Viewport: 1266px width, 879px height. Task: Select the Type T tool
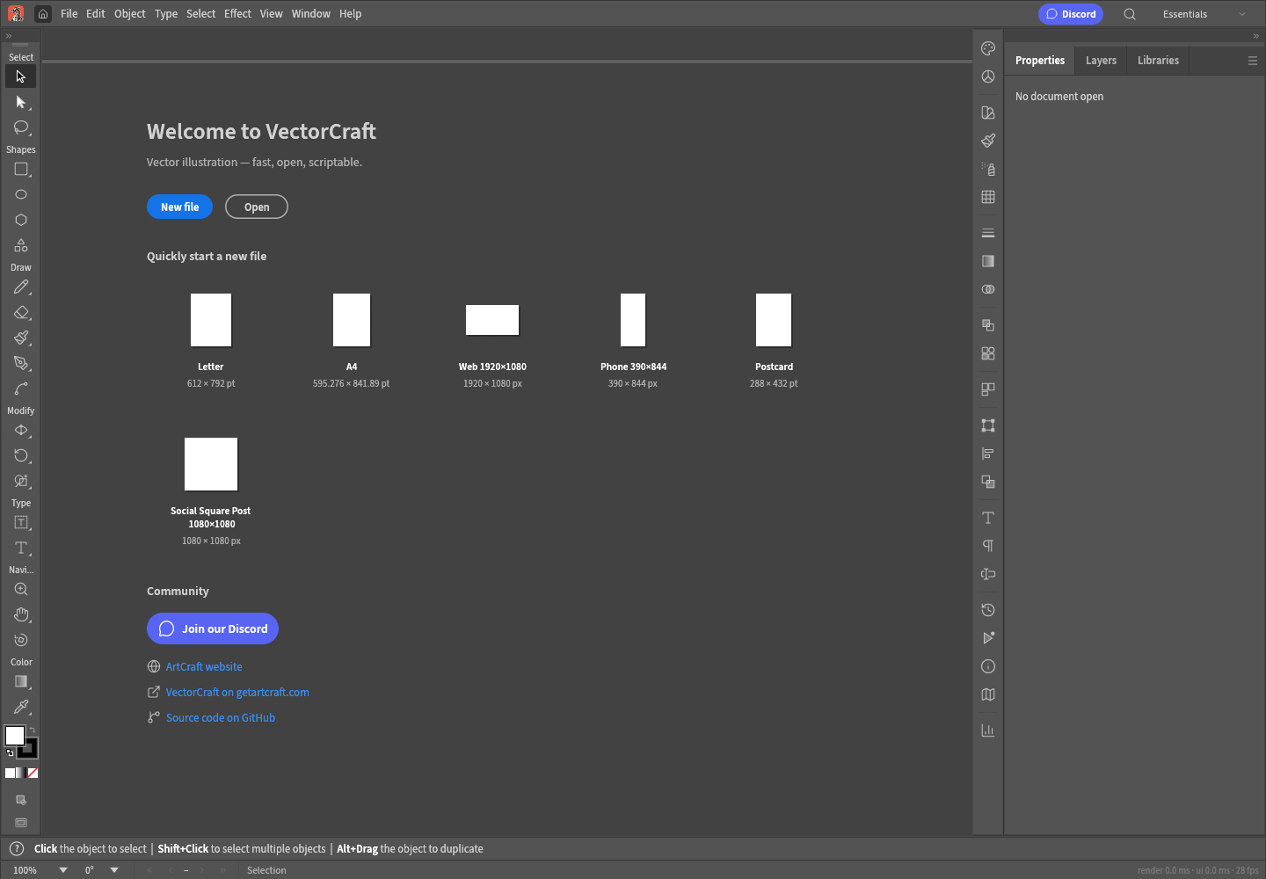(x=21, y=548)
